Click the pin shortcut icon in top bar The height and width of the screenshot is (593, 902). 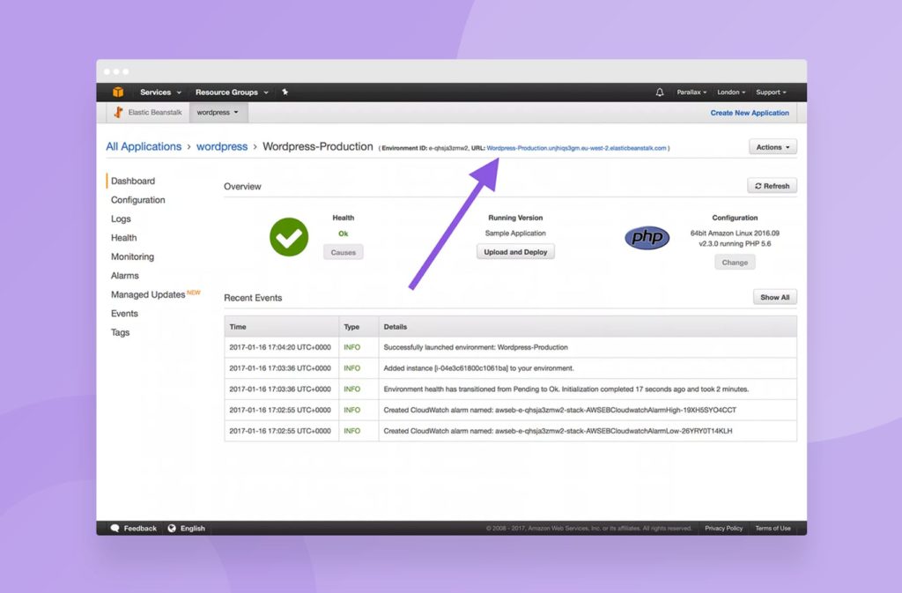click(285, 92)
